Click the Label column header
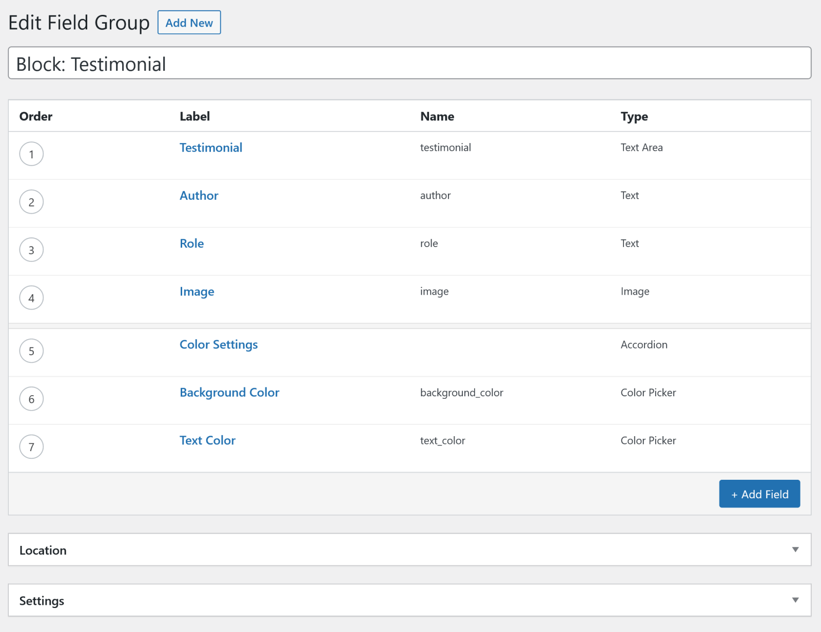 194,116
